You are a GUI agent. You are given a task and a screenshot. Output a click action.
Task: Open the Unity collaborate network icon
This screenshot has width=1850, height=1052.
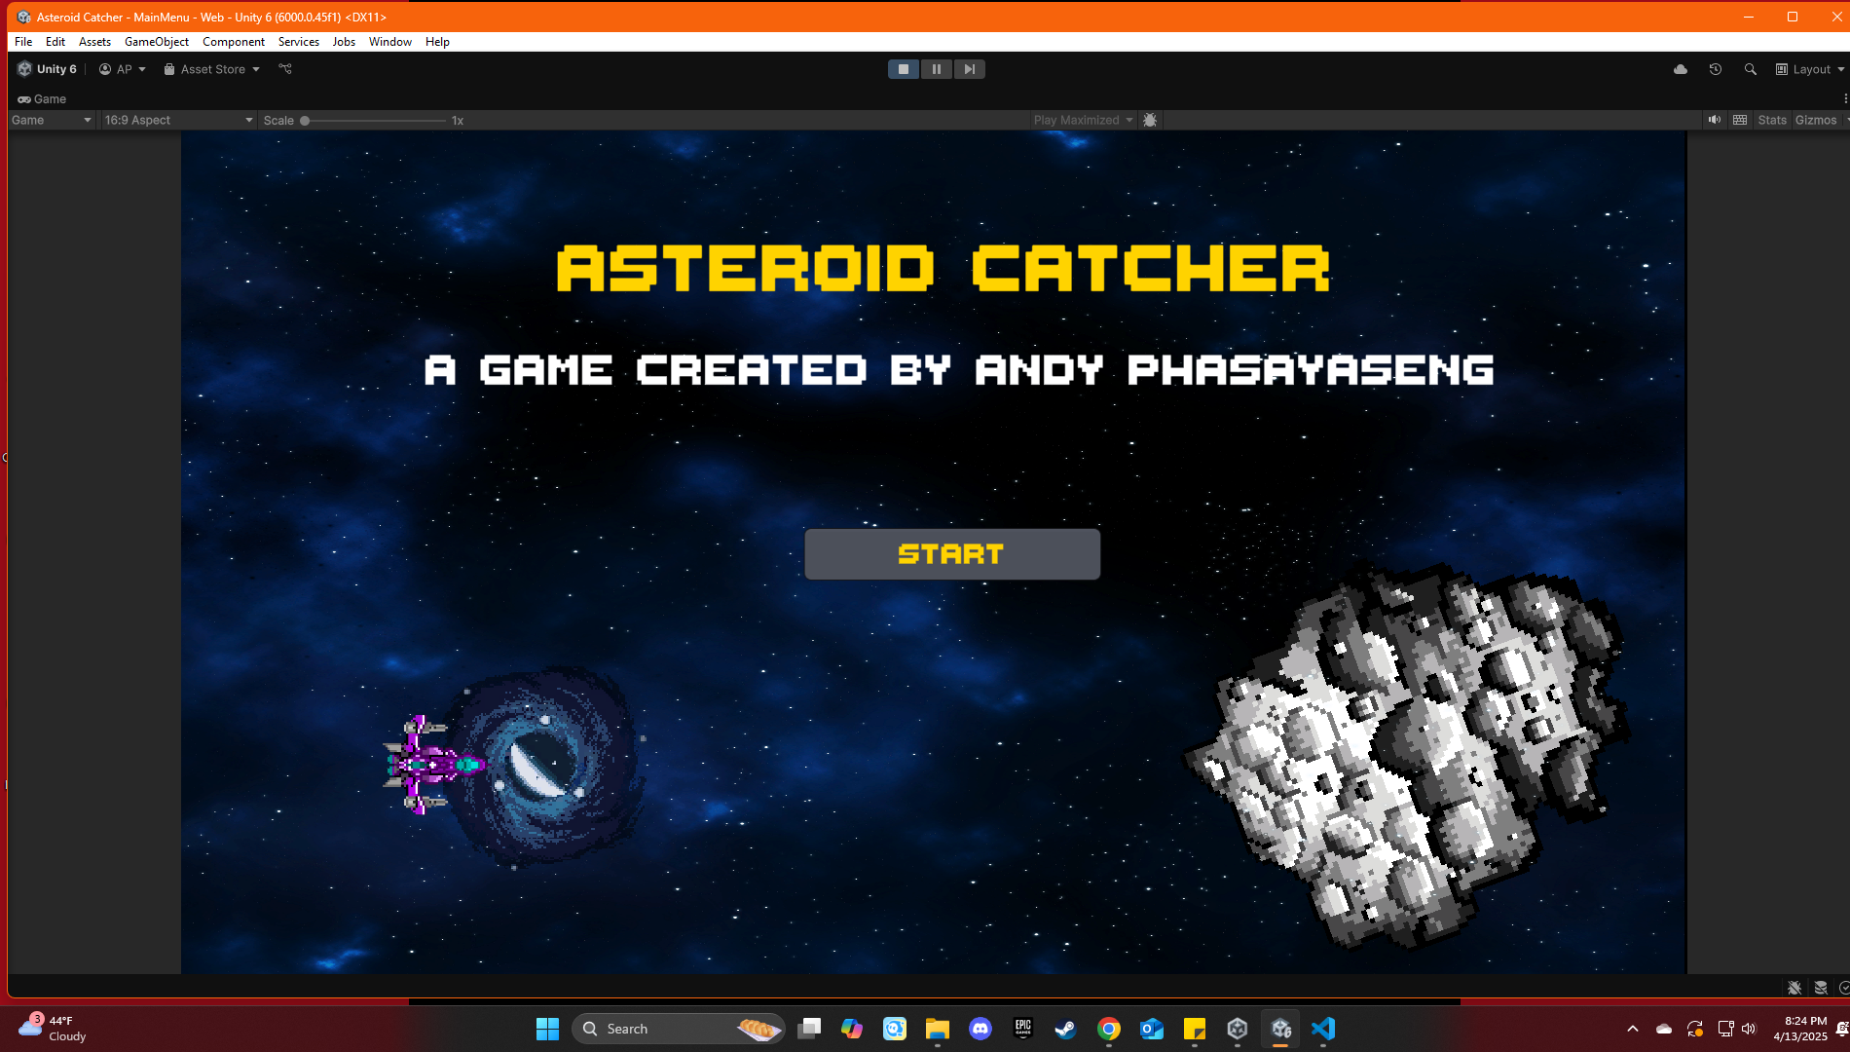285,69
